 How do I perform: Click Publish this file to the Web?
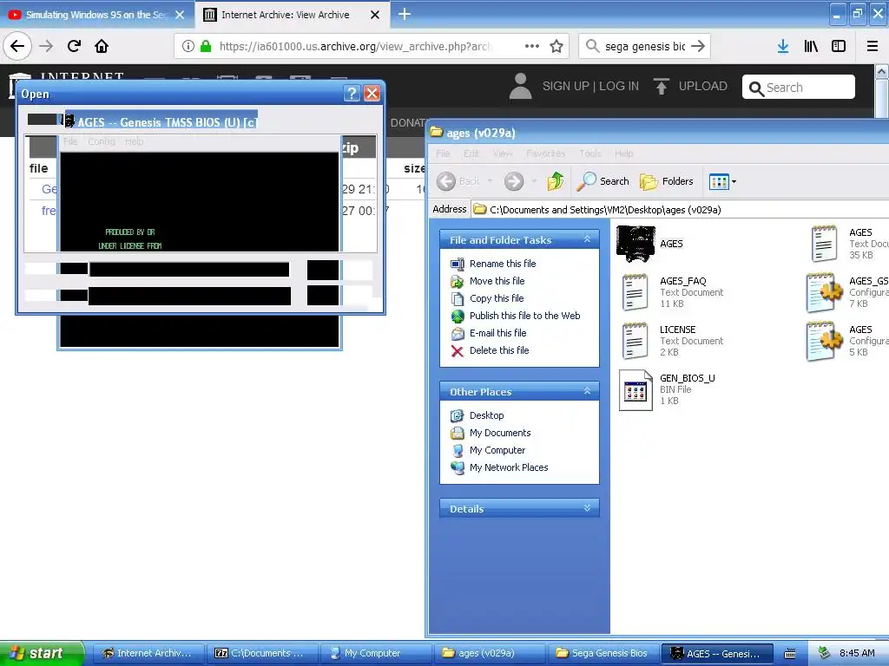coord(524,316)
